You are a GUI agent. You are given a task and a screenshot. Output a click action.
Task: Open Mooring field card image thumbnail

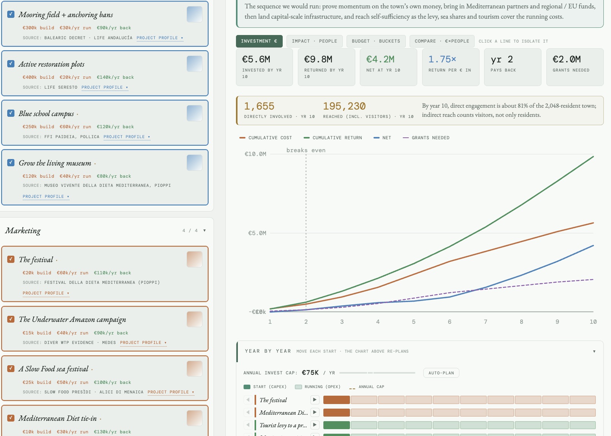point(195,14)
